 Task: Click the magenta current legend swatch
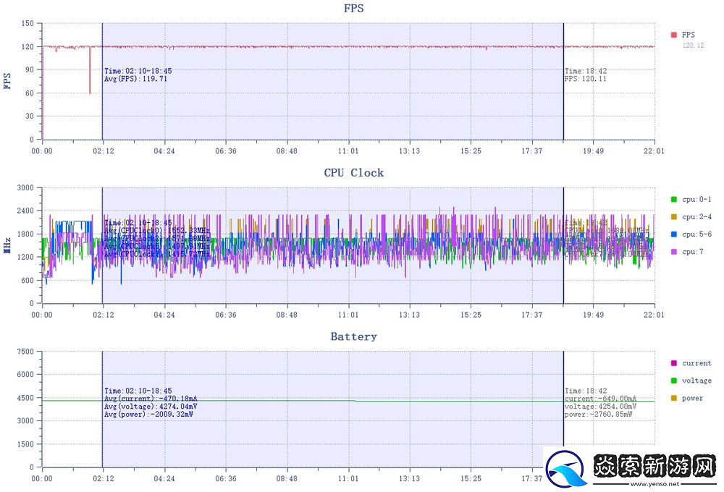pos(674,363)
